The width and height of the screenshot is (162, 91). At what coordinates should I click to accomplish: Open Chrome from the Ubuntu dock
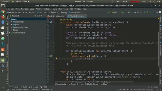click(x=3, y=11)
